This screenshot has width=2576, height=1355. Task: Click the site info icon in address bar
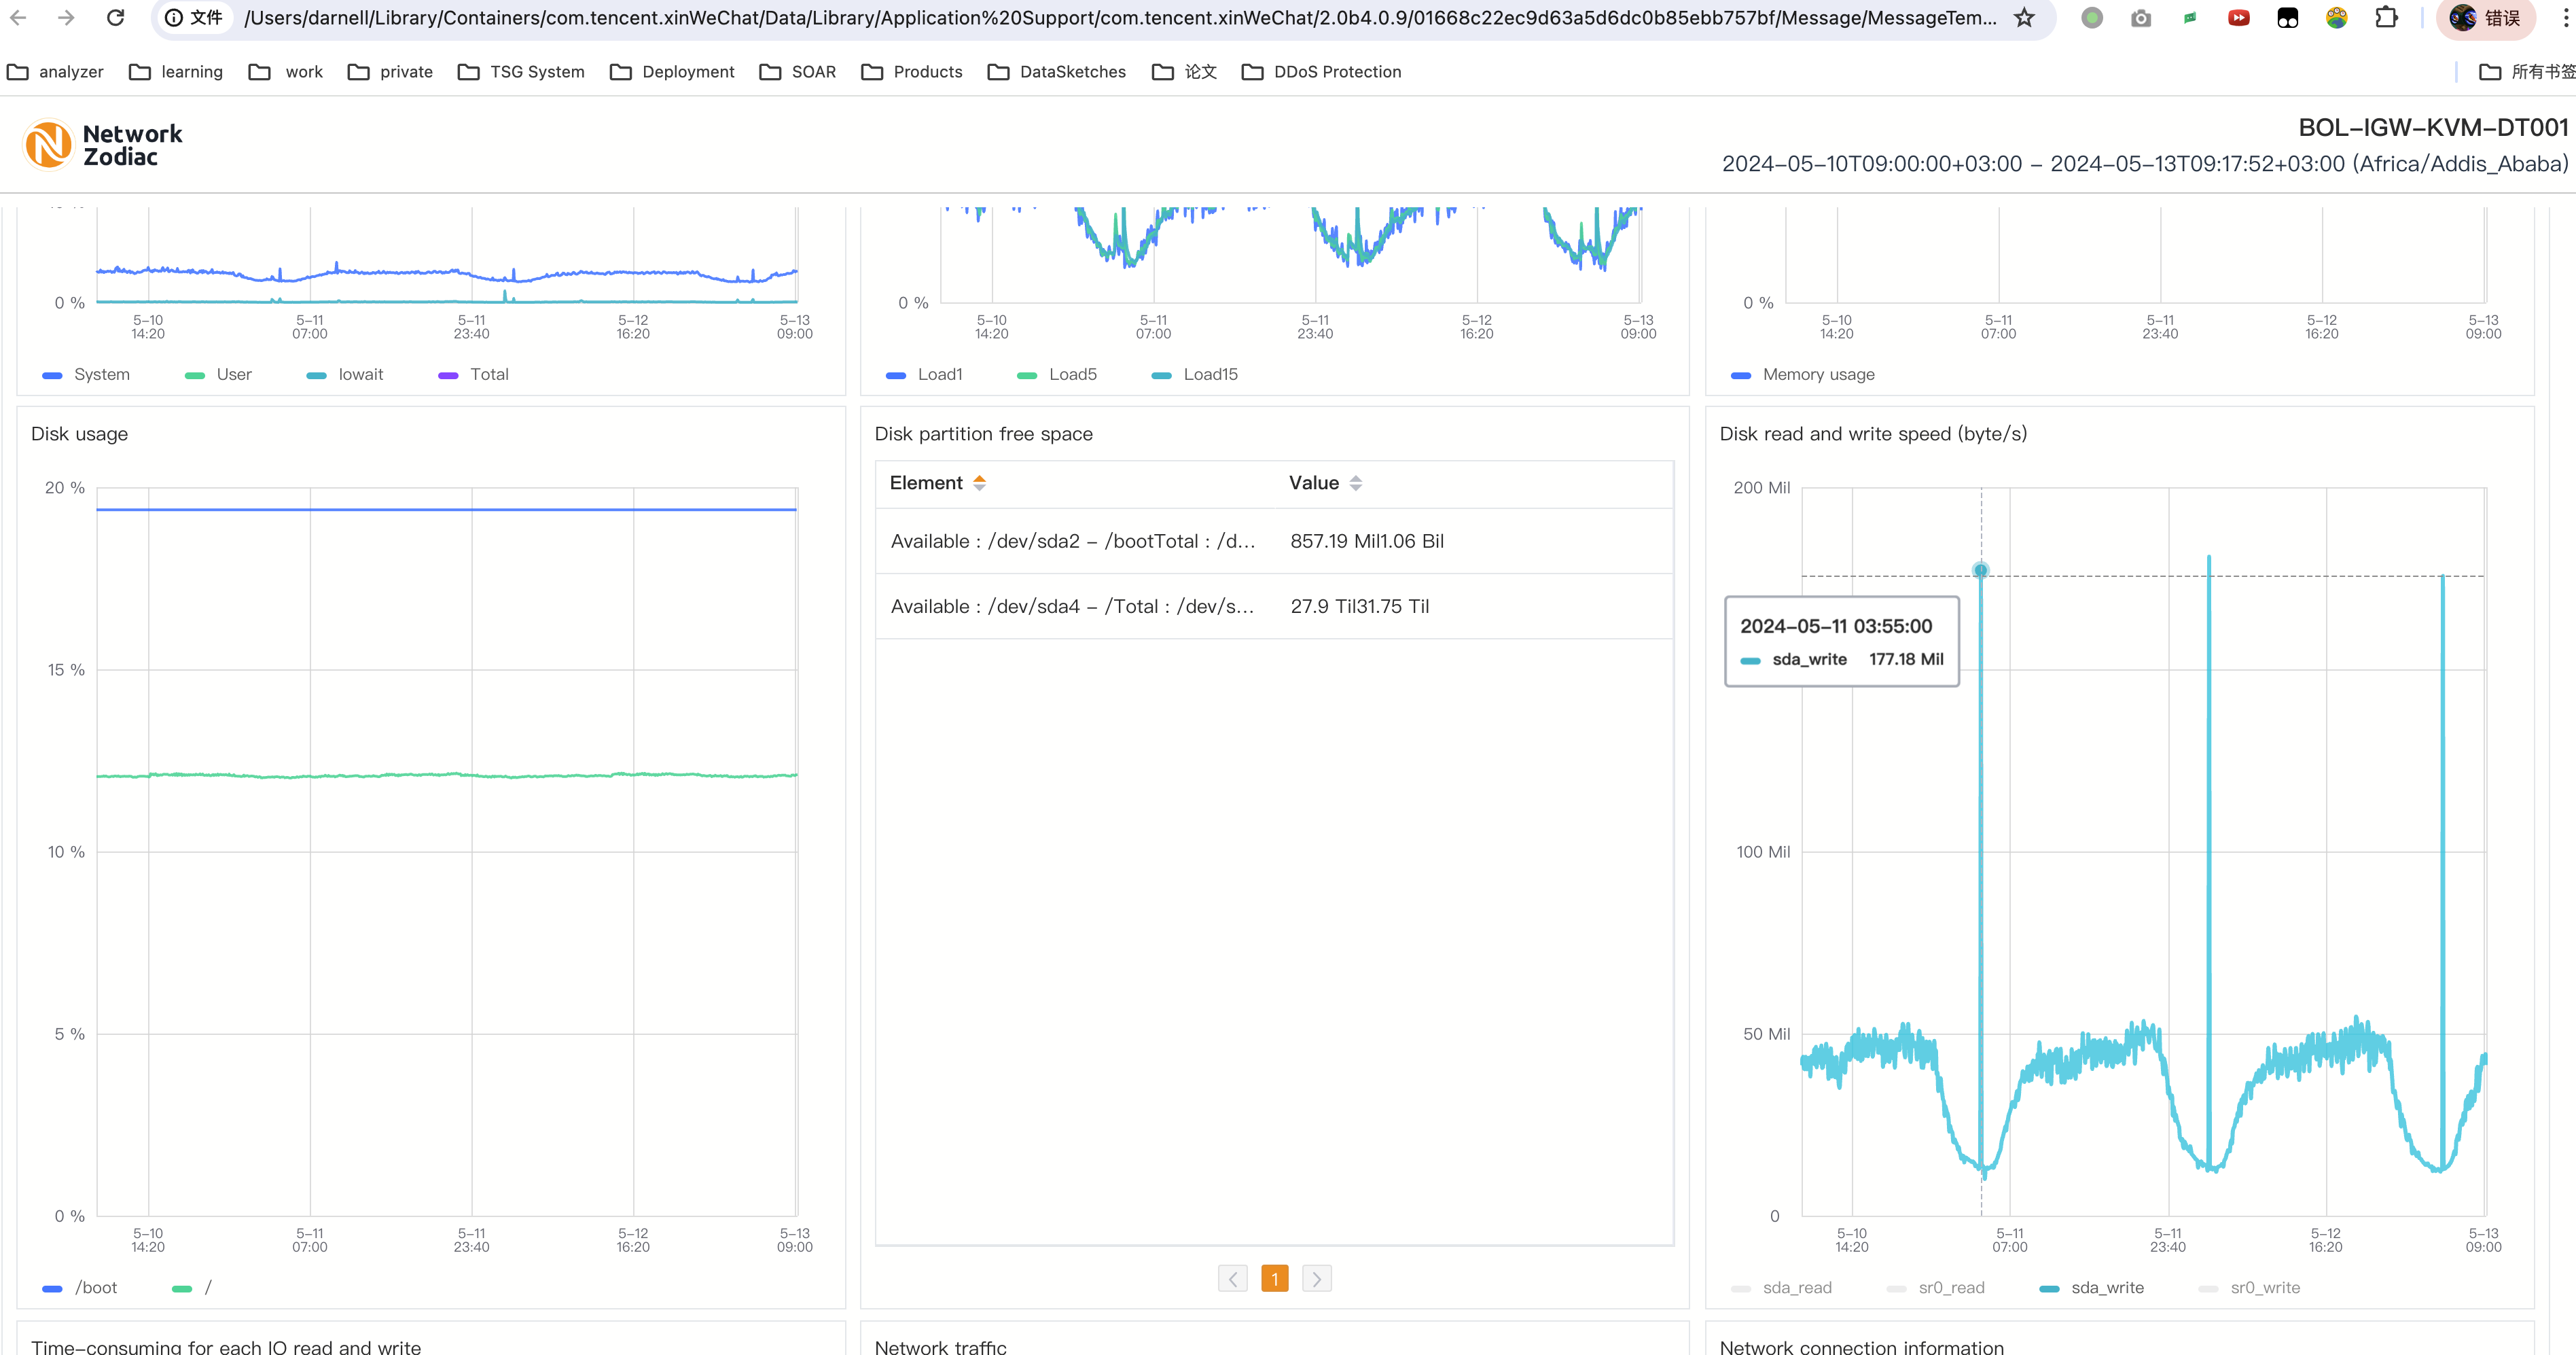click(x=174, y=18)
